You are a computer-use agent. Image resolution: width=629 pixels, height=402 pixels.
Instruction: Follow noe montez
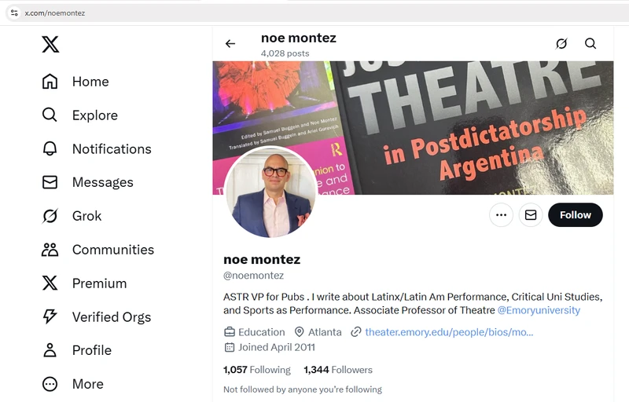[576, 215]
